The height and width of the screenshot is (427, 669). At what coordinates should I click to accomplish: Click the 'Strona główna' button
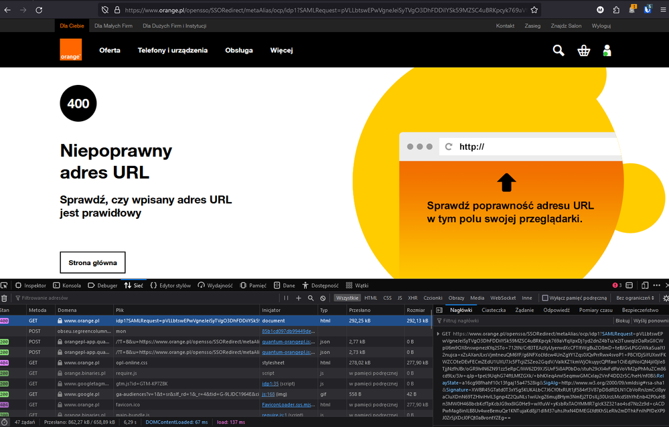92,263
